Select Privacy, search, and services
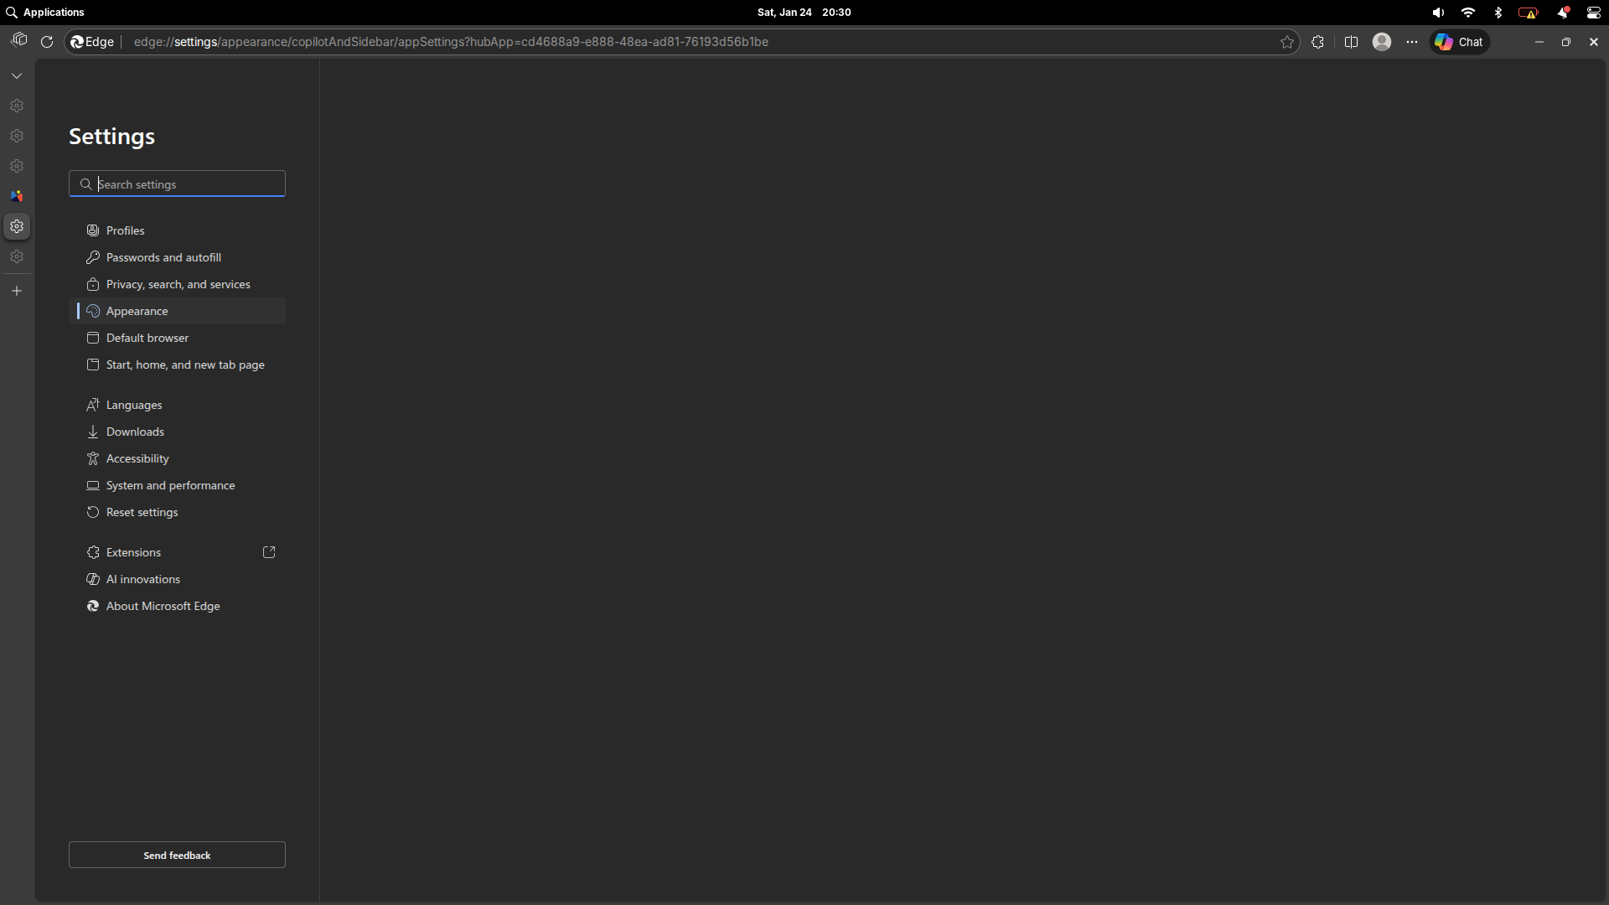Viewport: 1609px width, 905px height. tap(178, 284)
